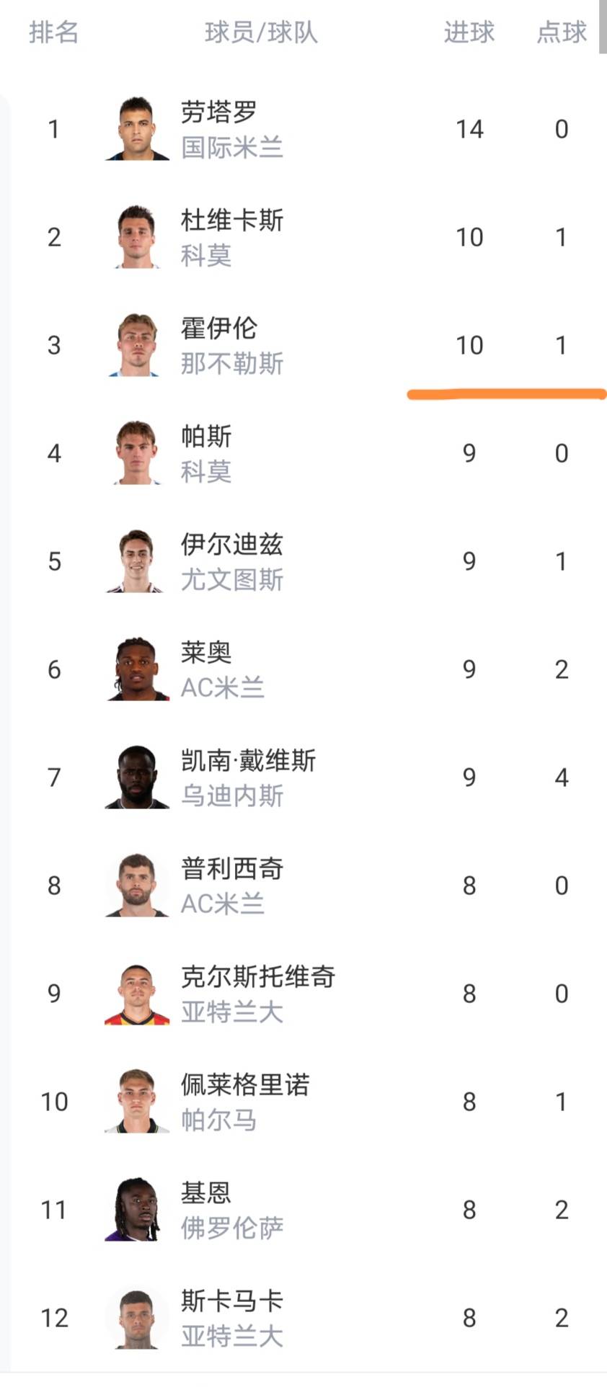
Task: Open the 那不勒斯 team link
Action: pos(231,364)
